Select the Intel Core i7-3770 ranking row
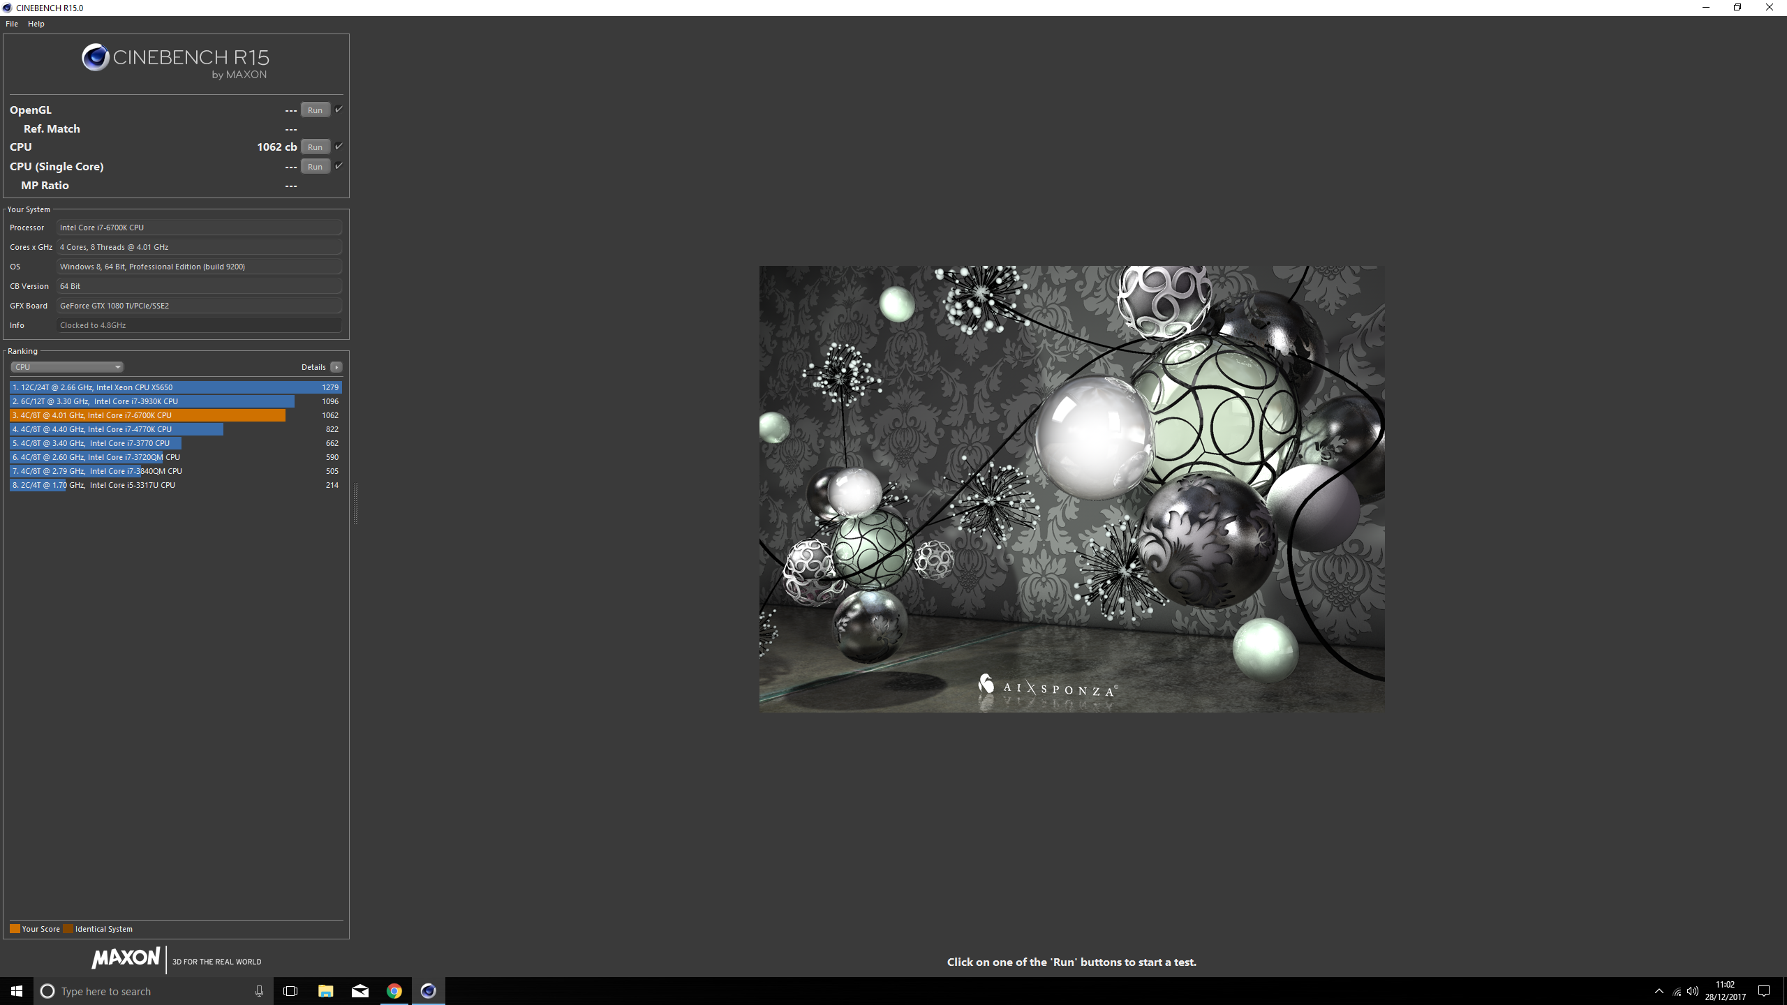 pyautogui.click(x=176, y=443)
